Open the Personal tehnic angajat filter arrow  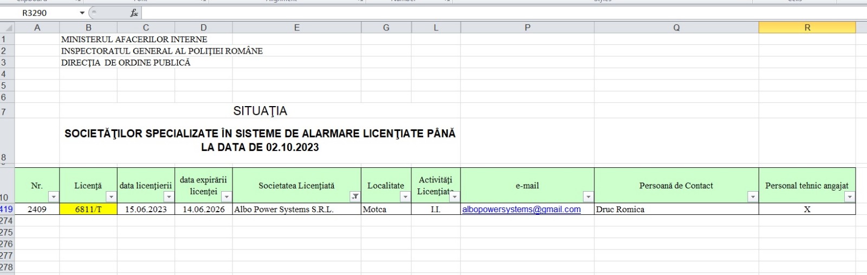(849, 197)
